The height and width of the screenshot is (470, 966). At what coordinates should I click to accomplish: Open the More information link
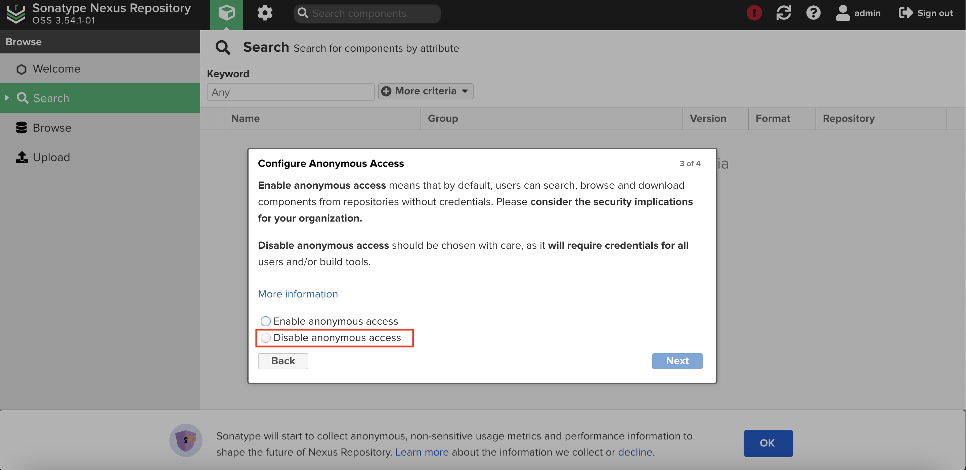(298, 294)
